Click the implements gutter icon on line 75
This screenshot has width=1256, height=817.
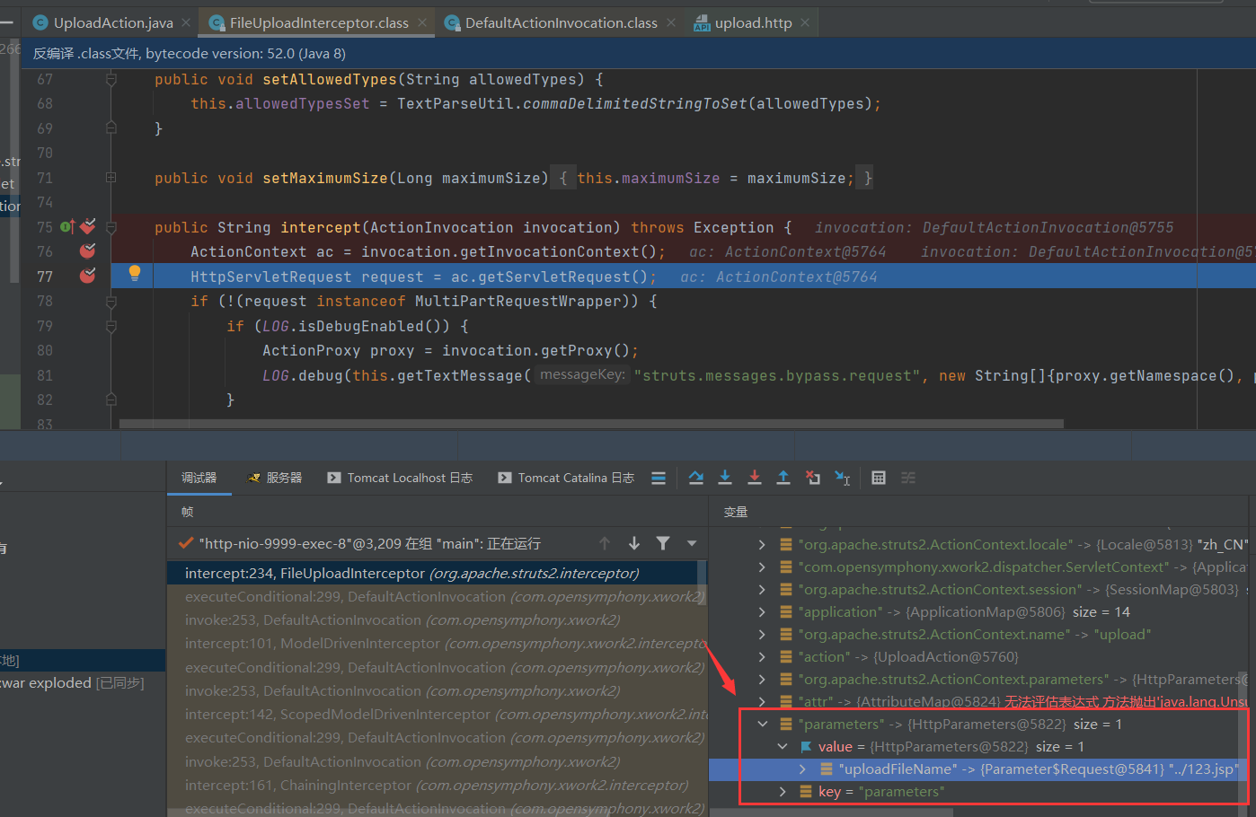click(x=67, y=227)
